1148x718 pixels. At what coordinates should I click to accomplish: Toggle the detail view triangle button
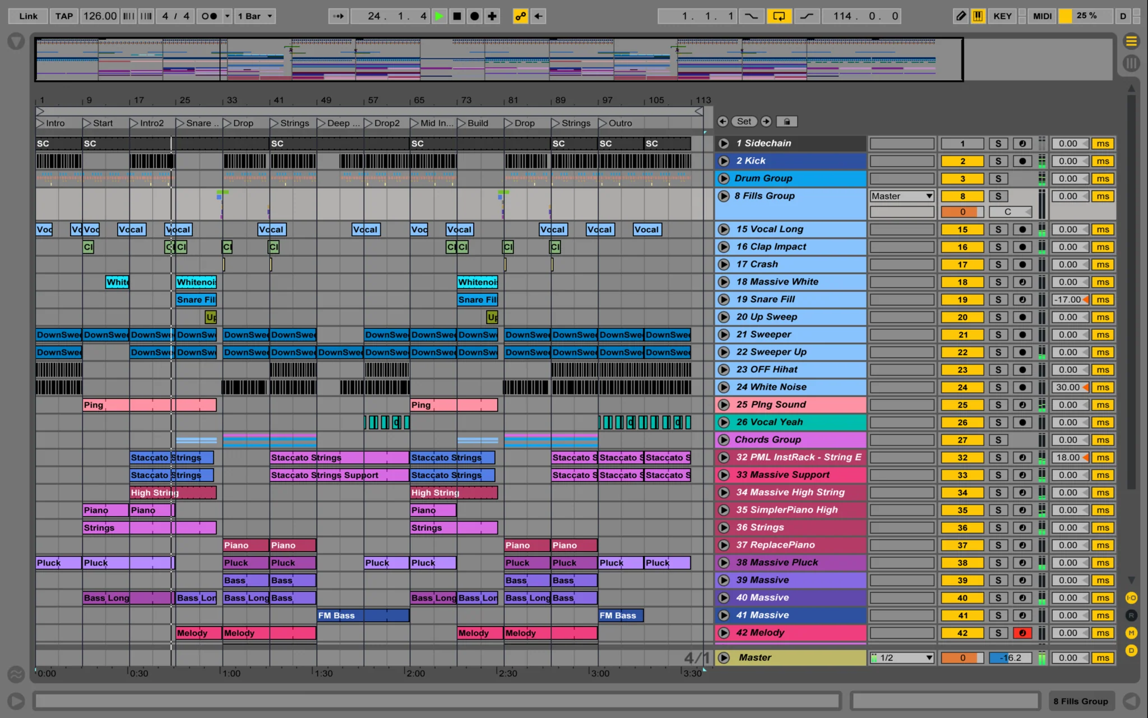click(1131, 701)
